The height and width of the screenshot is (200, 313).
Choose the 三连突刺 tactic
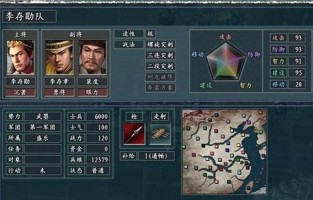(x=160, y=55)
